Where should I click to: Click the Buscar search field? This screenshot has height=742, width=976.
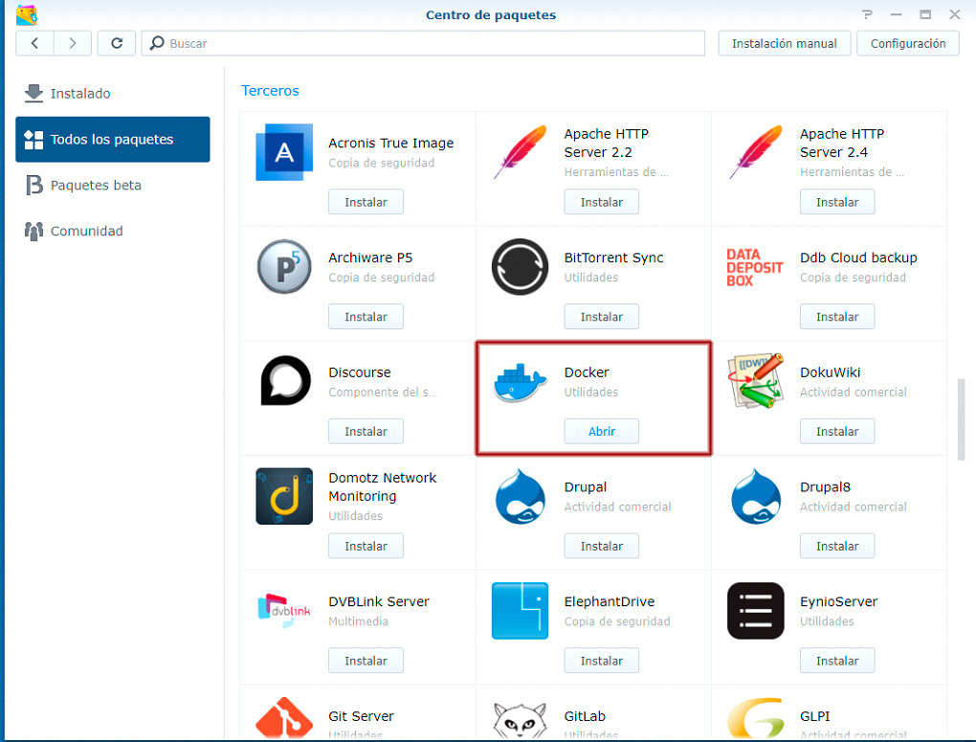pos(423,43)
